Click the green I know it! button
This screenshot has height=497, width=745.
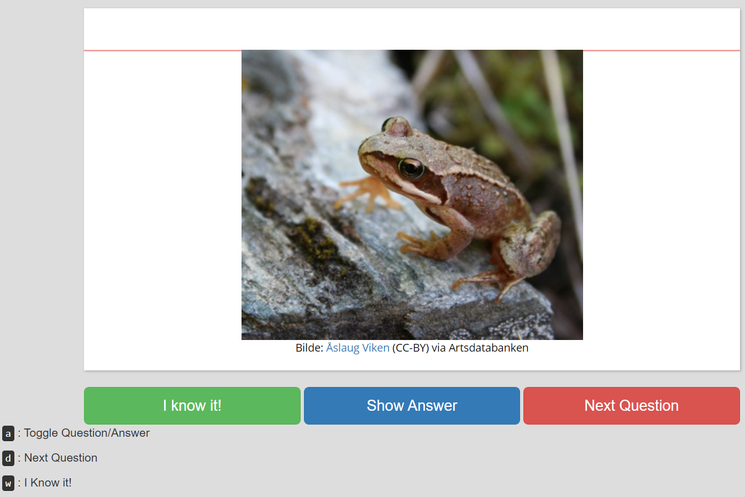point(192,406)
